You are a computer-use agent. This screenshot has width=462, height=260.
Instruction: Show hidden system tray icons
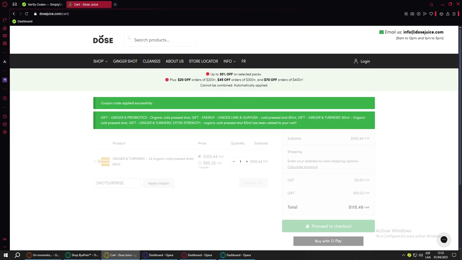click(403, 255)
